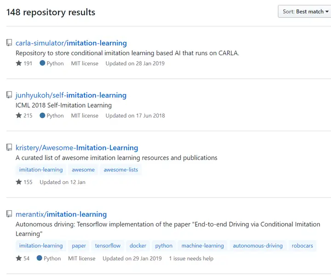Open carla-simulator/imitation-learning repository
This screenshot has width=331, height=275.
click(71, 43)
